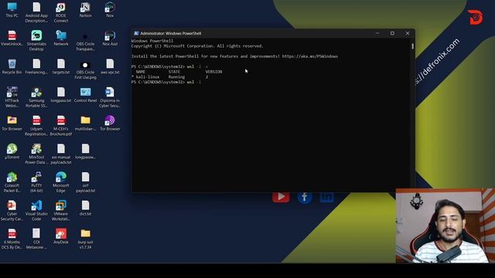Image resolution: width=495 pixels, height=278 pixels.
Task: Launch Nox Asst shortcut
Action: (x=110, y=38)
